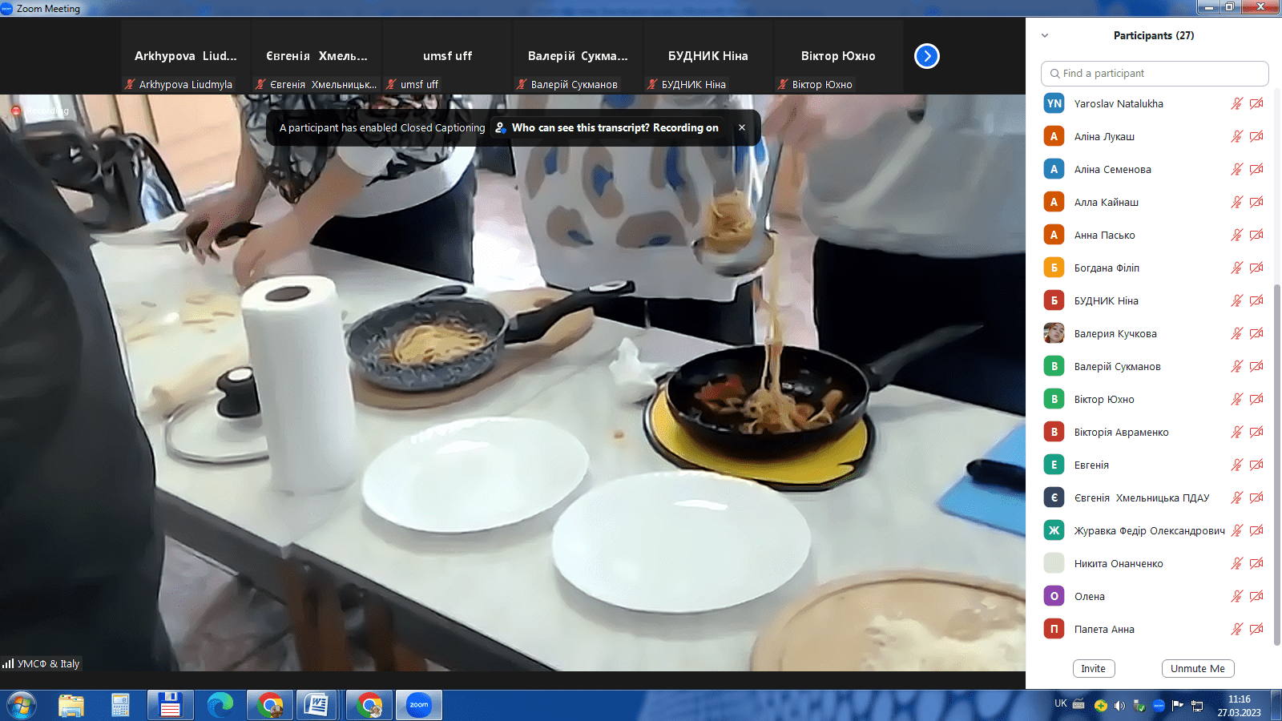Toggle microphone icon for Аліна Лукаш
Image resolution: width=1282 pixels, height=721 pixels.
[1236, 136]
